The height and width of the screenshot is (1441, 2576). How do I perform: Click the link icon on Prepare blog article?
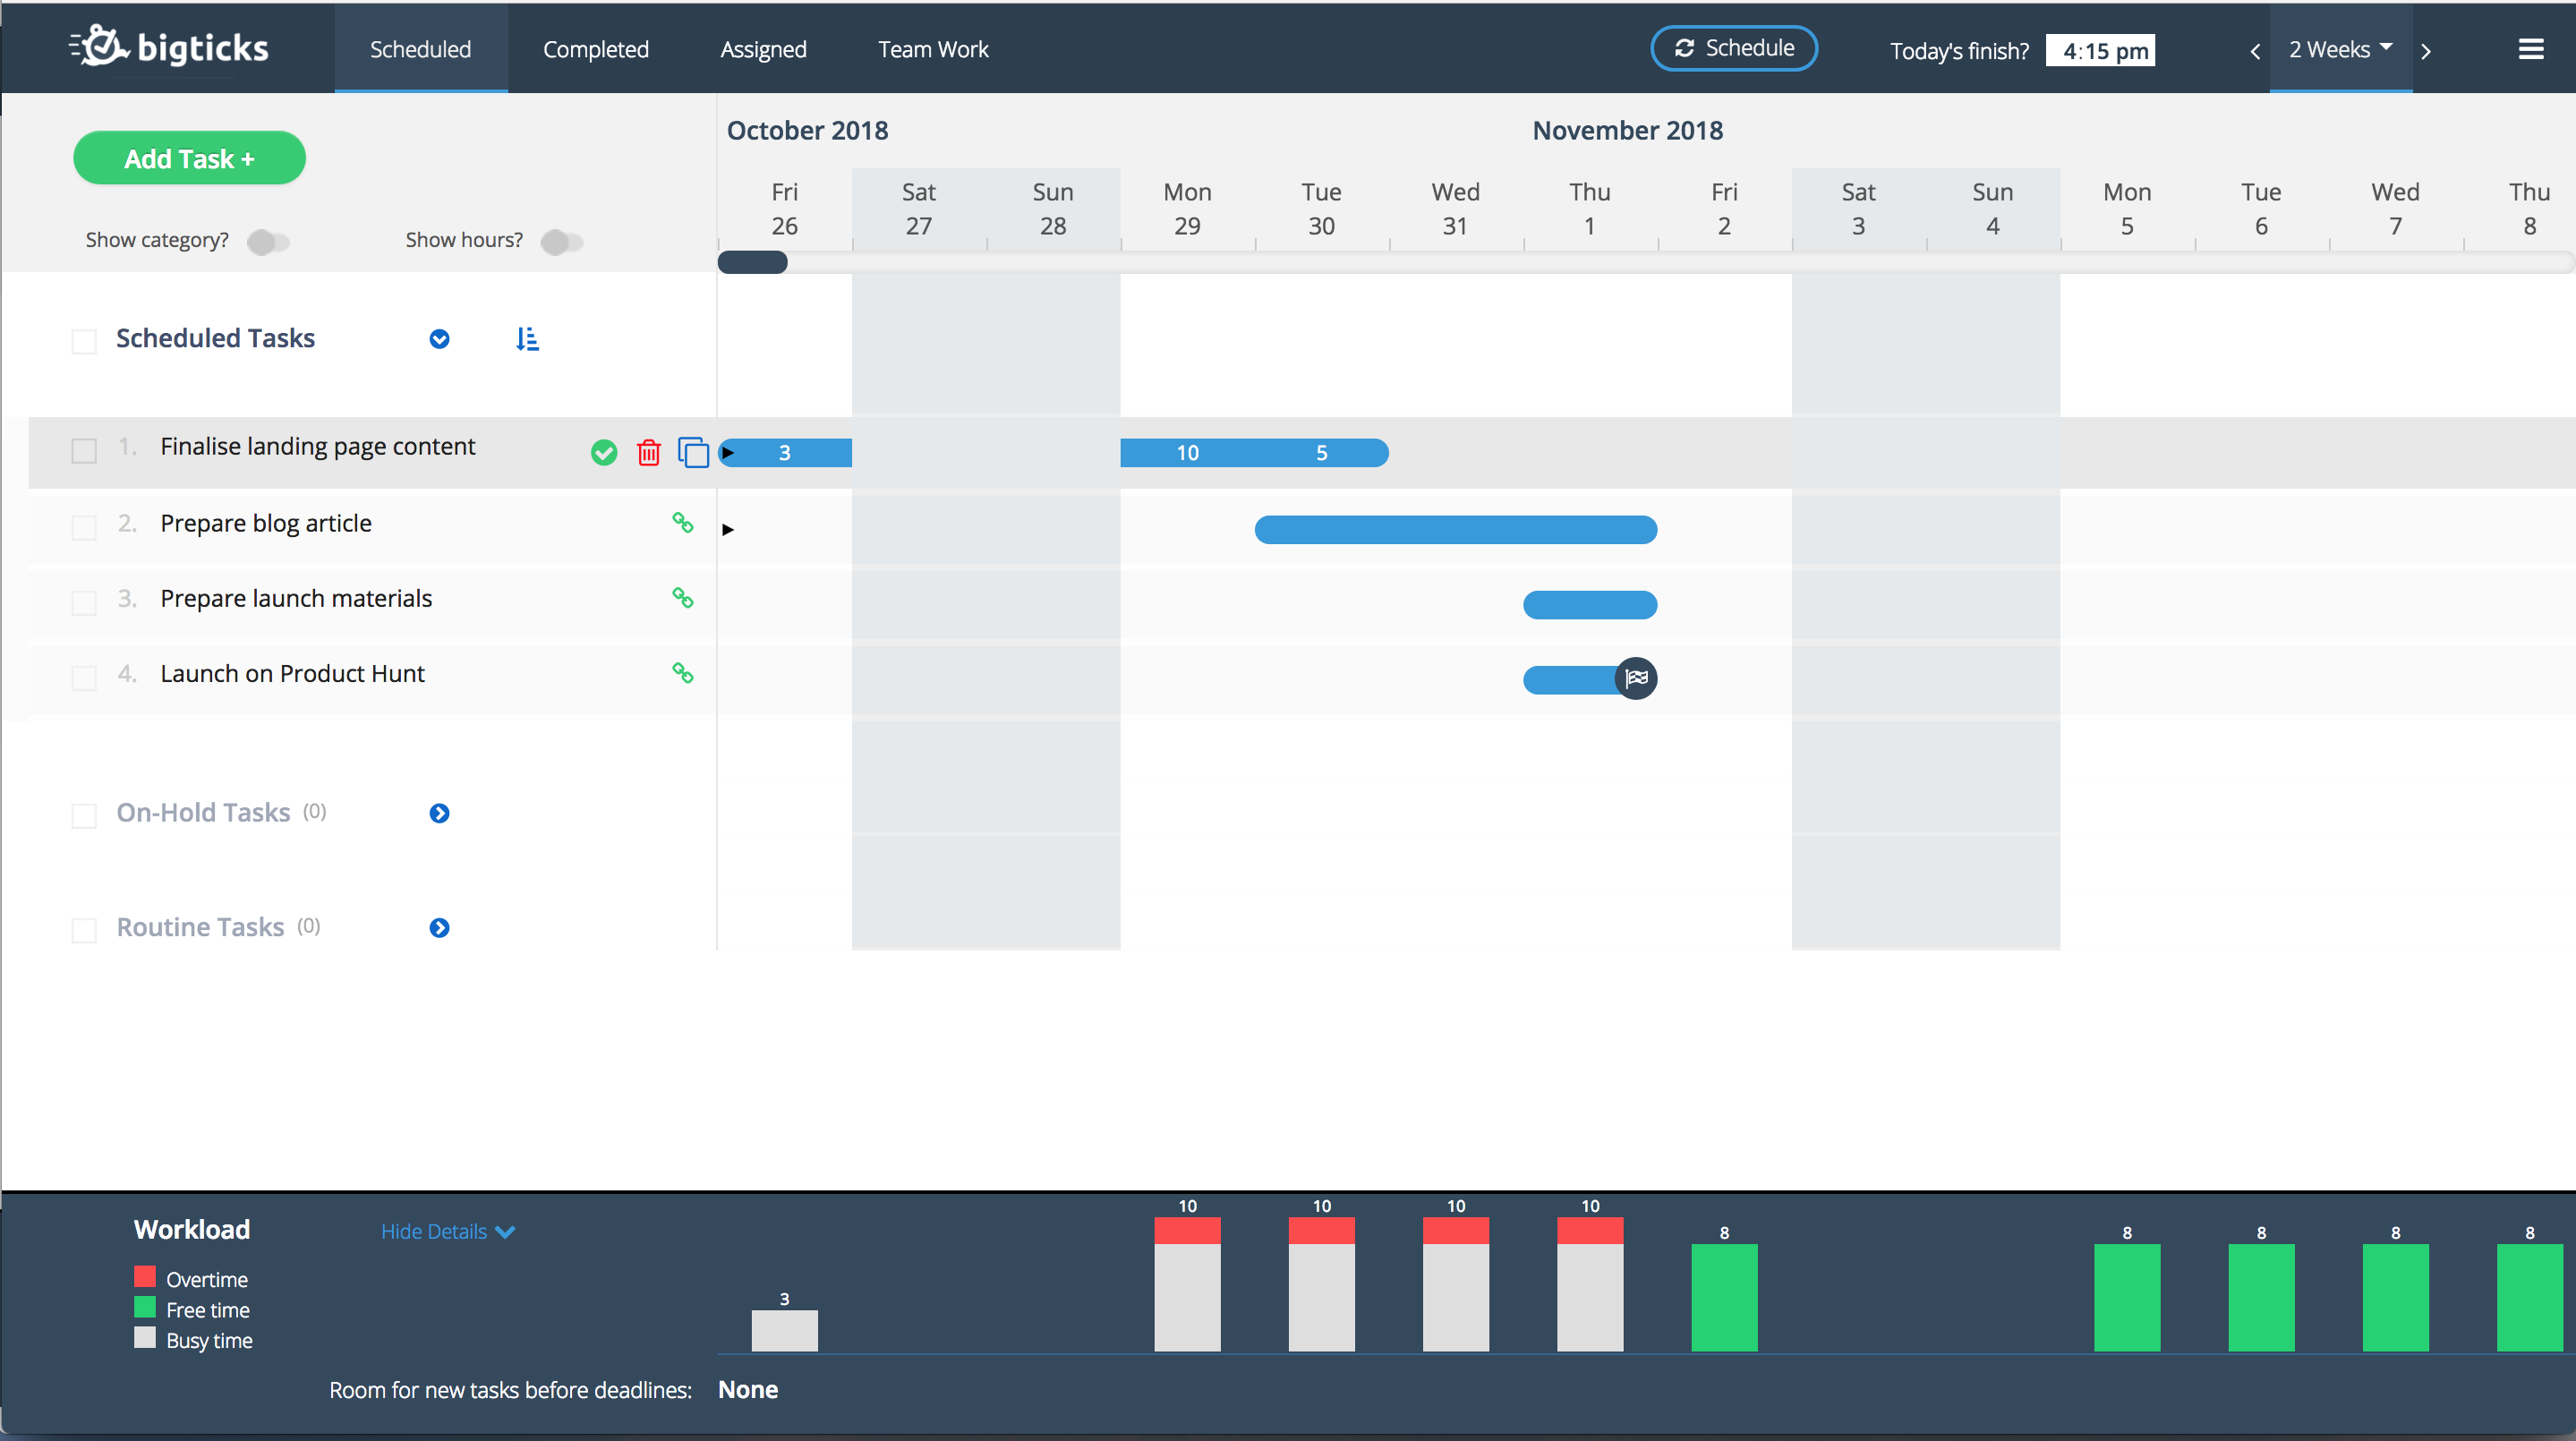[x=683, y=523]
